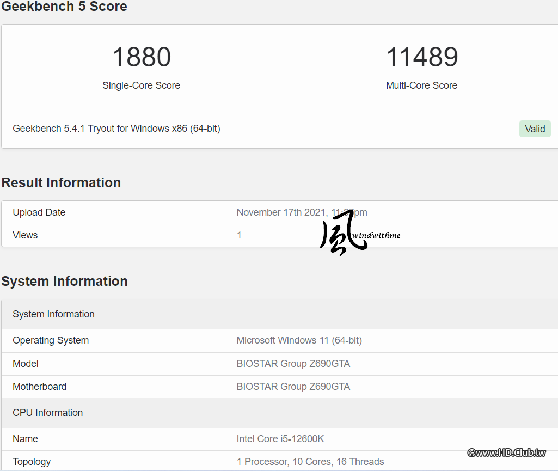Image resolution: width=558 pixels, height=471 pixels.
Task: Click the Model row label
Action: (x=26, y=364)
